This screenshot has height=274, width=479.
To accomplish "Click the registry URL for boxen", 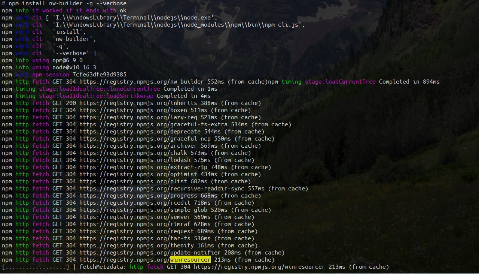I will pos(133,110).
